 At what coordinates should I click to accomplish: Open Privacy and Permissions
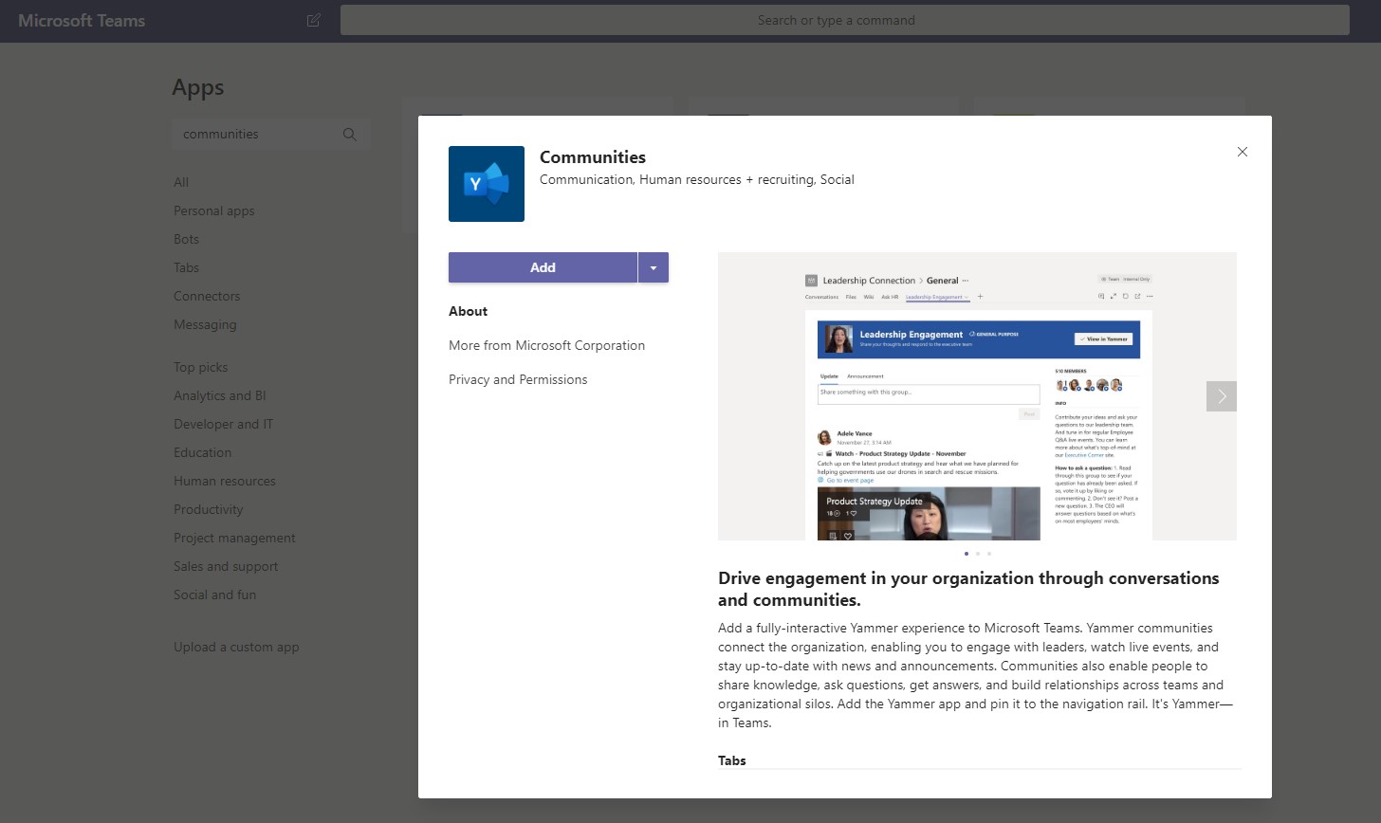518,379
